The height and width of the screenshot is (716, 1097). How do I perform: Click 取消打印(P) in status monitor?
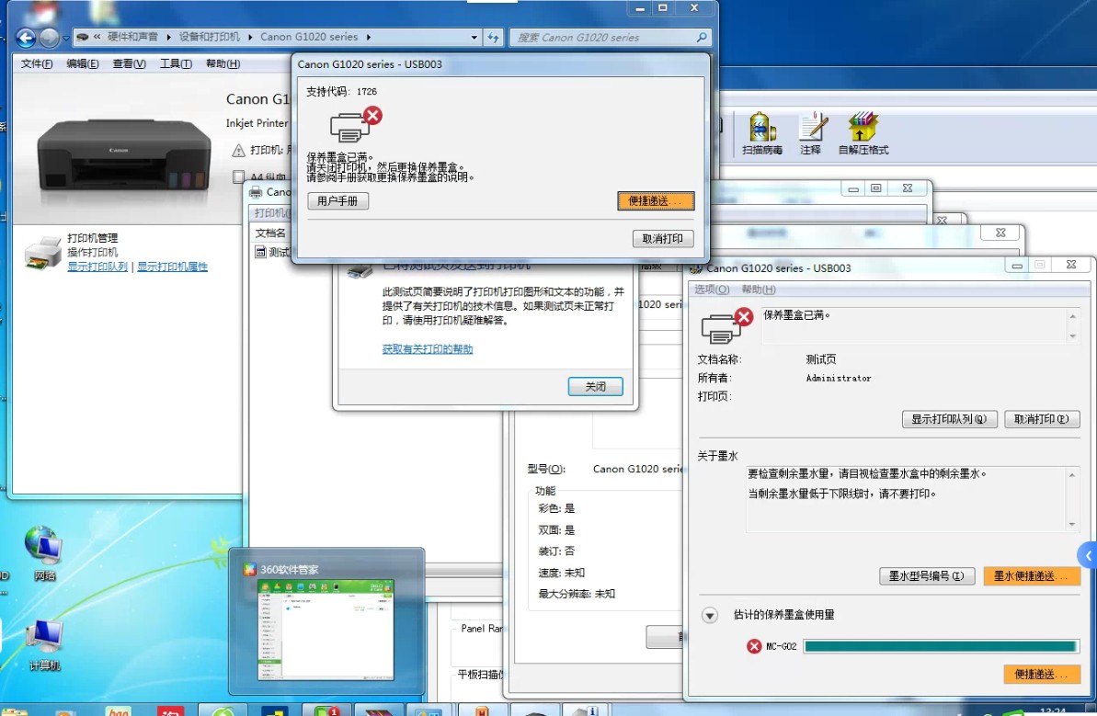[1042, 419]
